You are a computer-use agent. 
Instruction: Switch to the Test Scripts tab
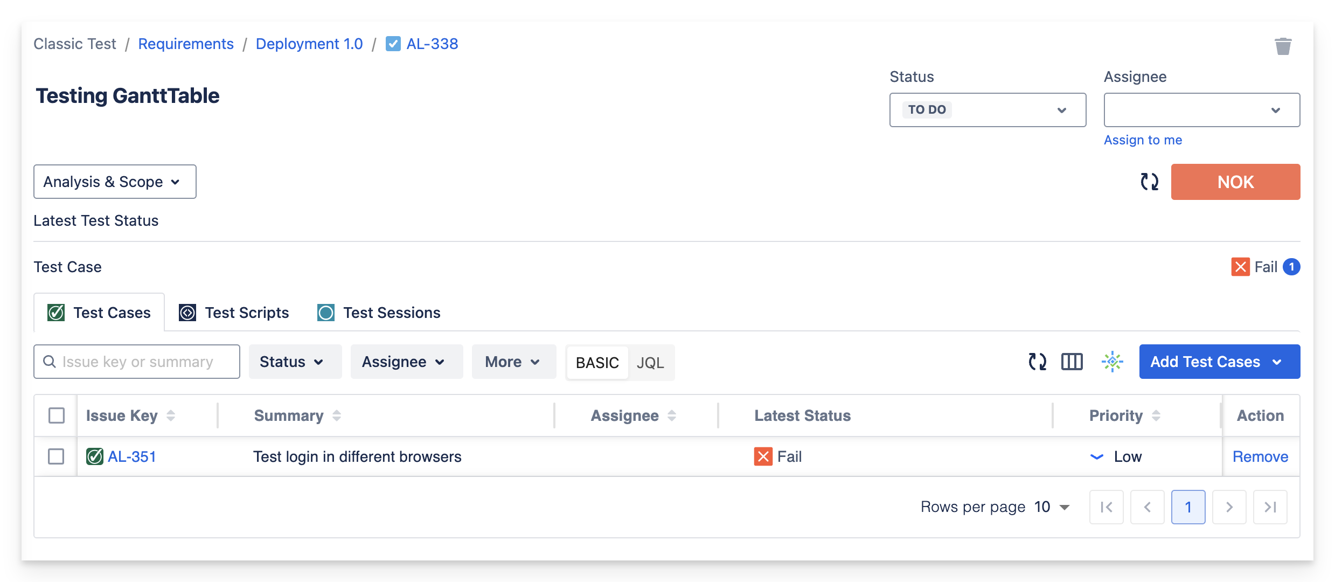pyautogui.click(x=234, y=313)
